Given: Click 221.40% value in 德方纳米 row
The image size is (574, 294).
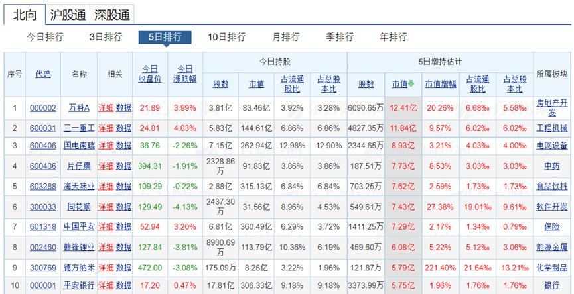Looking at the screenshot, I should 441,268.
